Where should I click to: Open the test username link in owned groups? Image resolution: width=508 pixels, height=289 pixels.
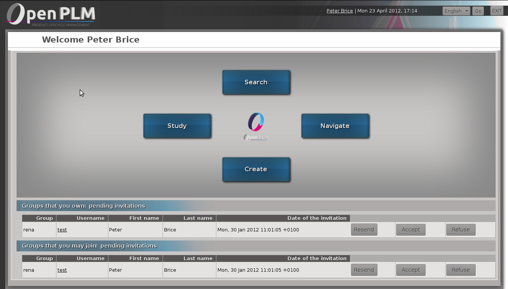click(62, 230)
